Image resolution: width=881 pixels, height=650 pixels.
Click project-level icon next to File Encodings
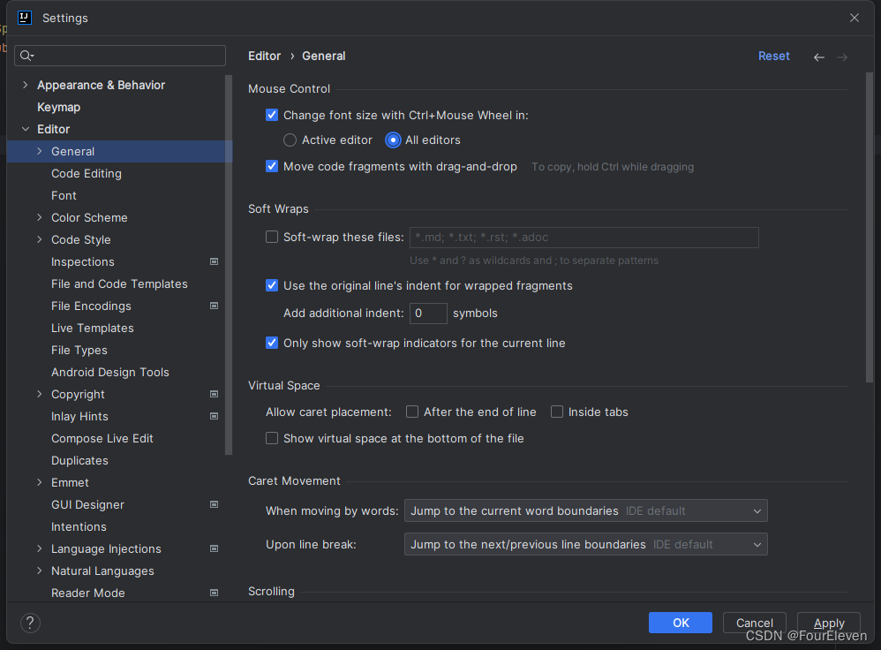pyautogui.click(x=214, y=306)
